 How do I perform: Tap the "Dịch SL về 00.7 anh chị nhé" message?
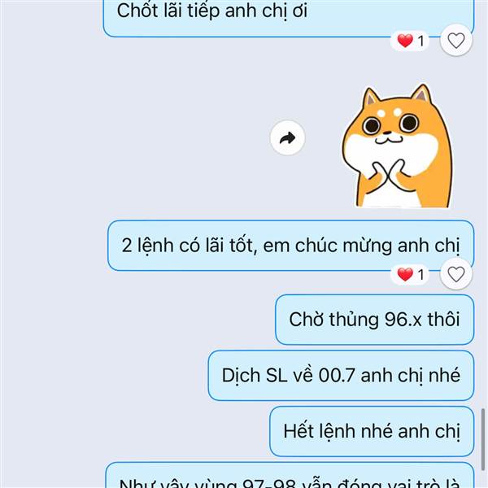pos(341,375)
